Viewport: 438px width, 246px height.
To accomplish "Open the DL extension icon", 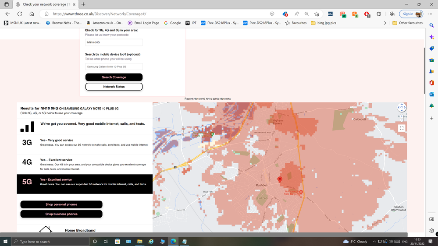I will tap(331, 14).
